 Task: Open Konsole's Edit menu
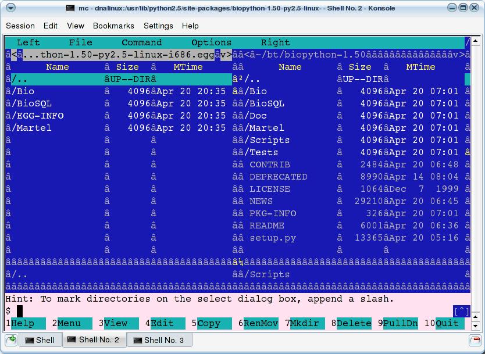[51, 26]
